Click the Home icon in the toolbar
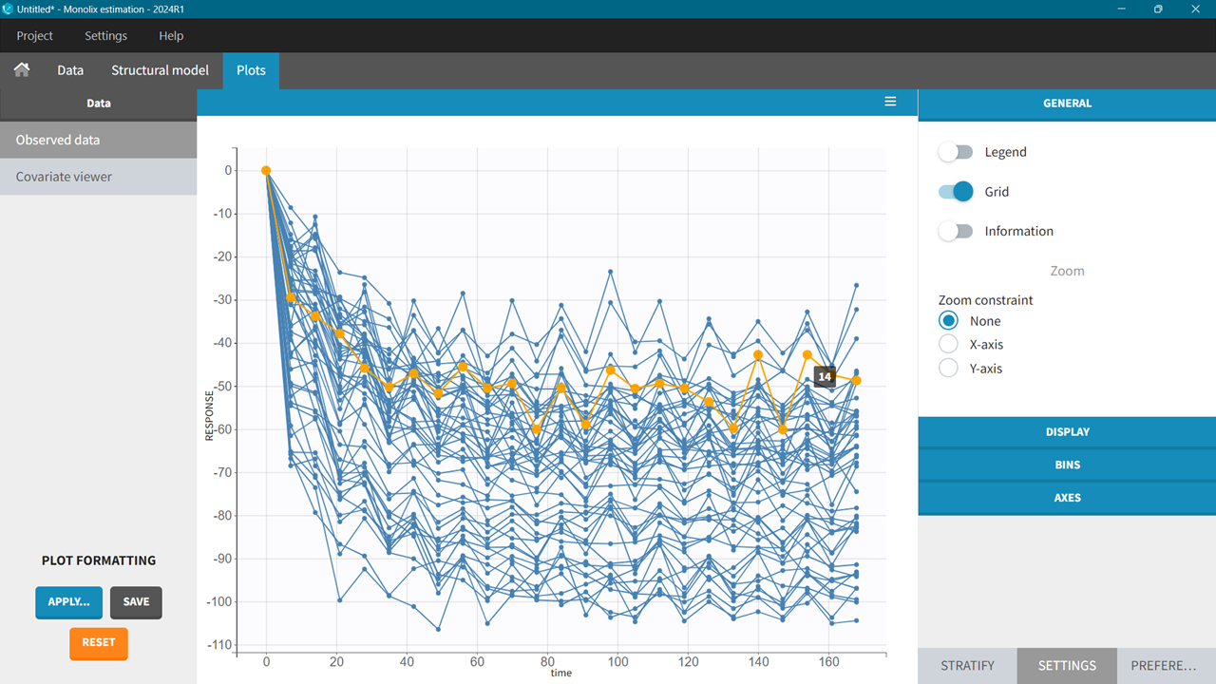The height and width of the screenshot is (684, 1216). 21,69
